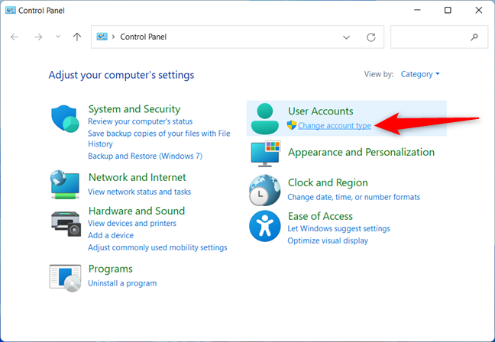
Task: Open the Programs category
Action: point(110,269)
